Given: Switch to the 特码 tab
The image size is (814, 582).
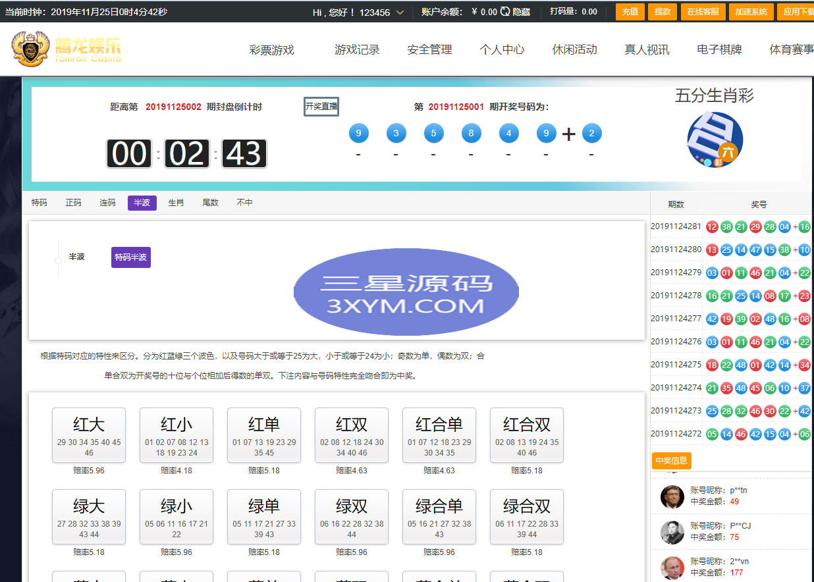Looking at the screenshot, I should 40,203.
